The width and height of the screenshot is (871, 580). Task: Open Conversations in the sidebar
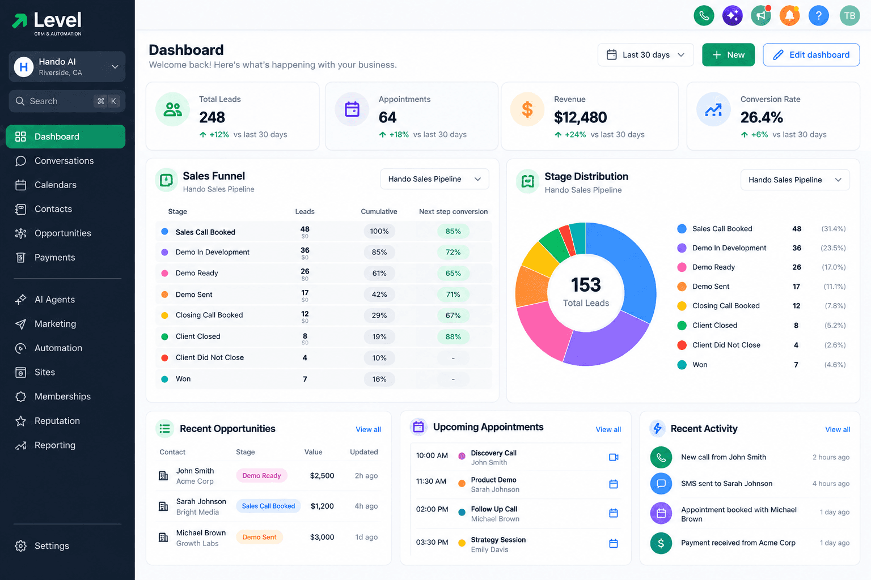pyautogui.click(x=65, y=161)
